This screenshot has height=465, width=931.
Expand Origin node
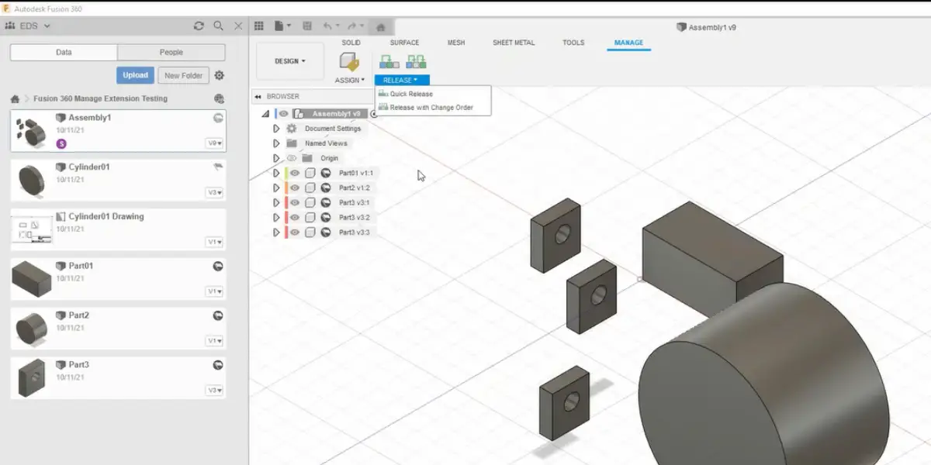276,158
